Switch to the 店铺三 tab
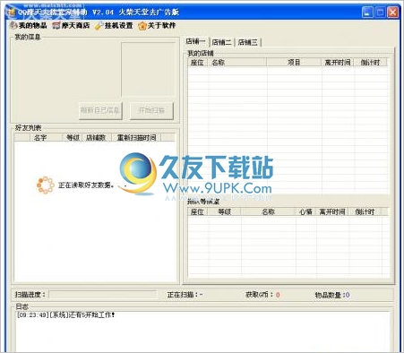Image resolution: width=404 pixels, height=353 pixels. pyautogui.click(x=248, y=42)
